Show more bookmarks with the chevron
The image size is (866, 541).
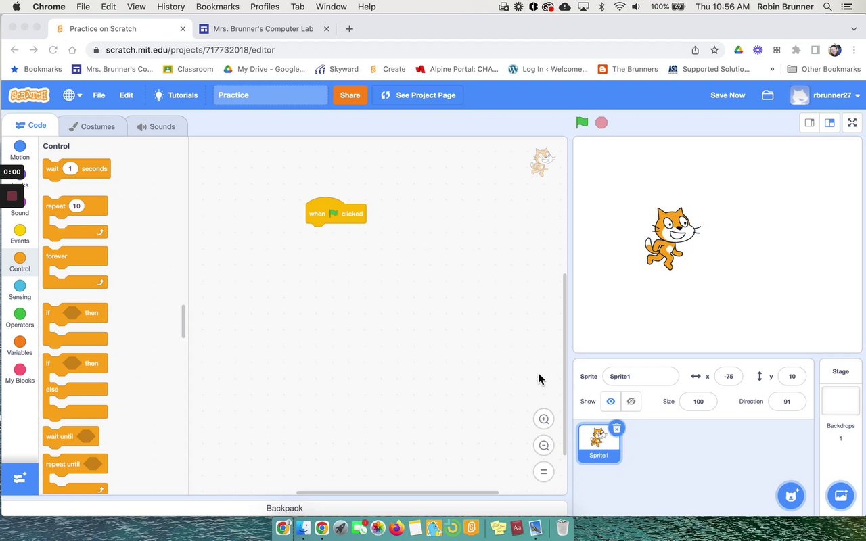772,69
